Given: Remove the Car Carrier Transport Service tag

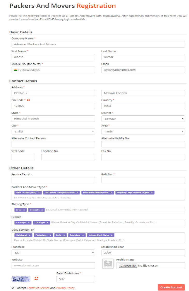Looking at the screenshot, I should click(x=77, y=193).
